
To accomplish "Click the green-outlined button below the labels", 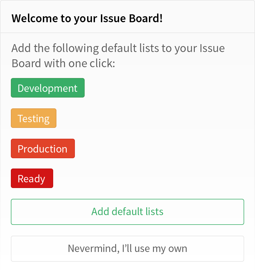I will pos(127,212).
